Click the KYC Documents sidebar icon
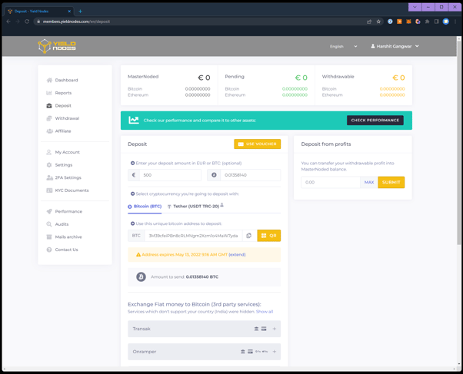Image resolution: width=463 pixels, height=374 pixels. click(x=49, y=190)
